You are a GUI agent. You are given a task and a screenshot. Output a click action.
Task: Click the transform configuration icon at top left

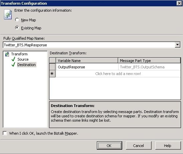[x=8, y=14]
